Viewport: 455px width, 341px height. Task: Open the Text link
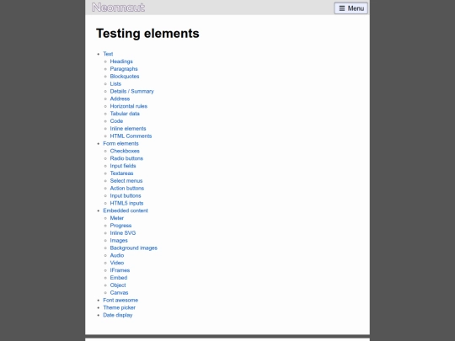108,54
